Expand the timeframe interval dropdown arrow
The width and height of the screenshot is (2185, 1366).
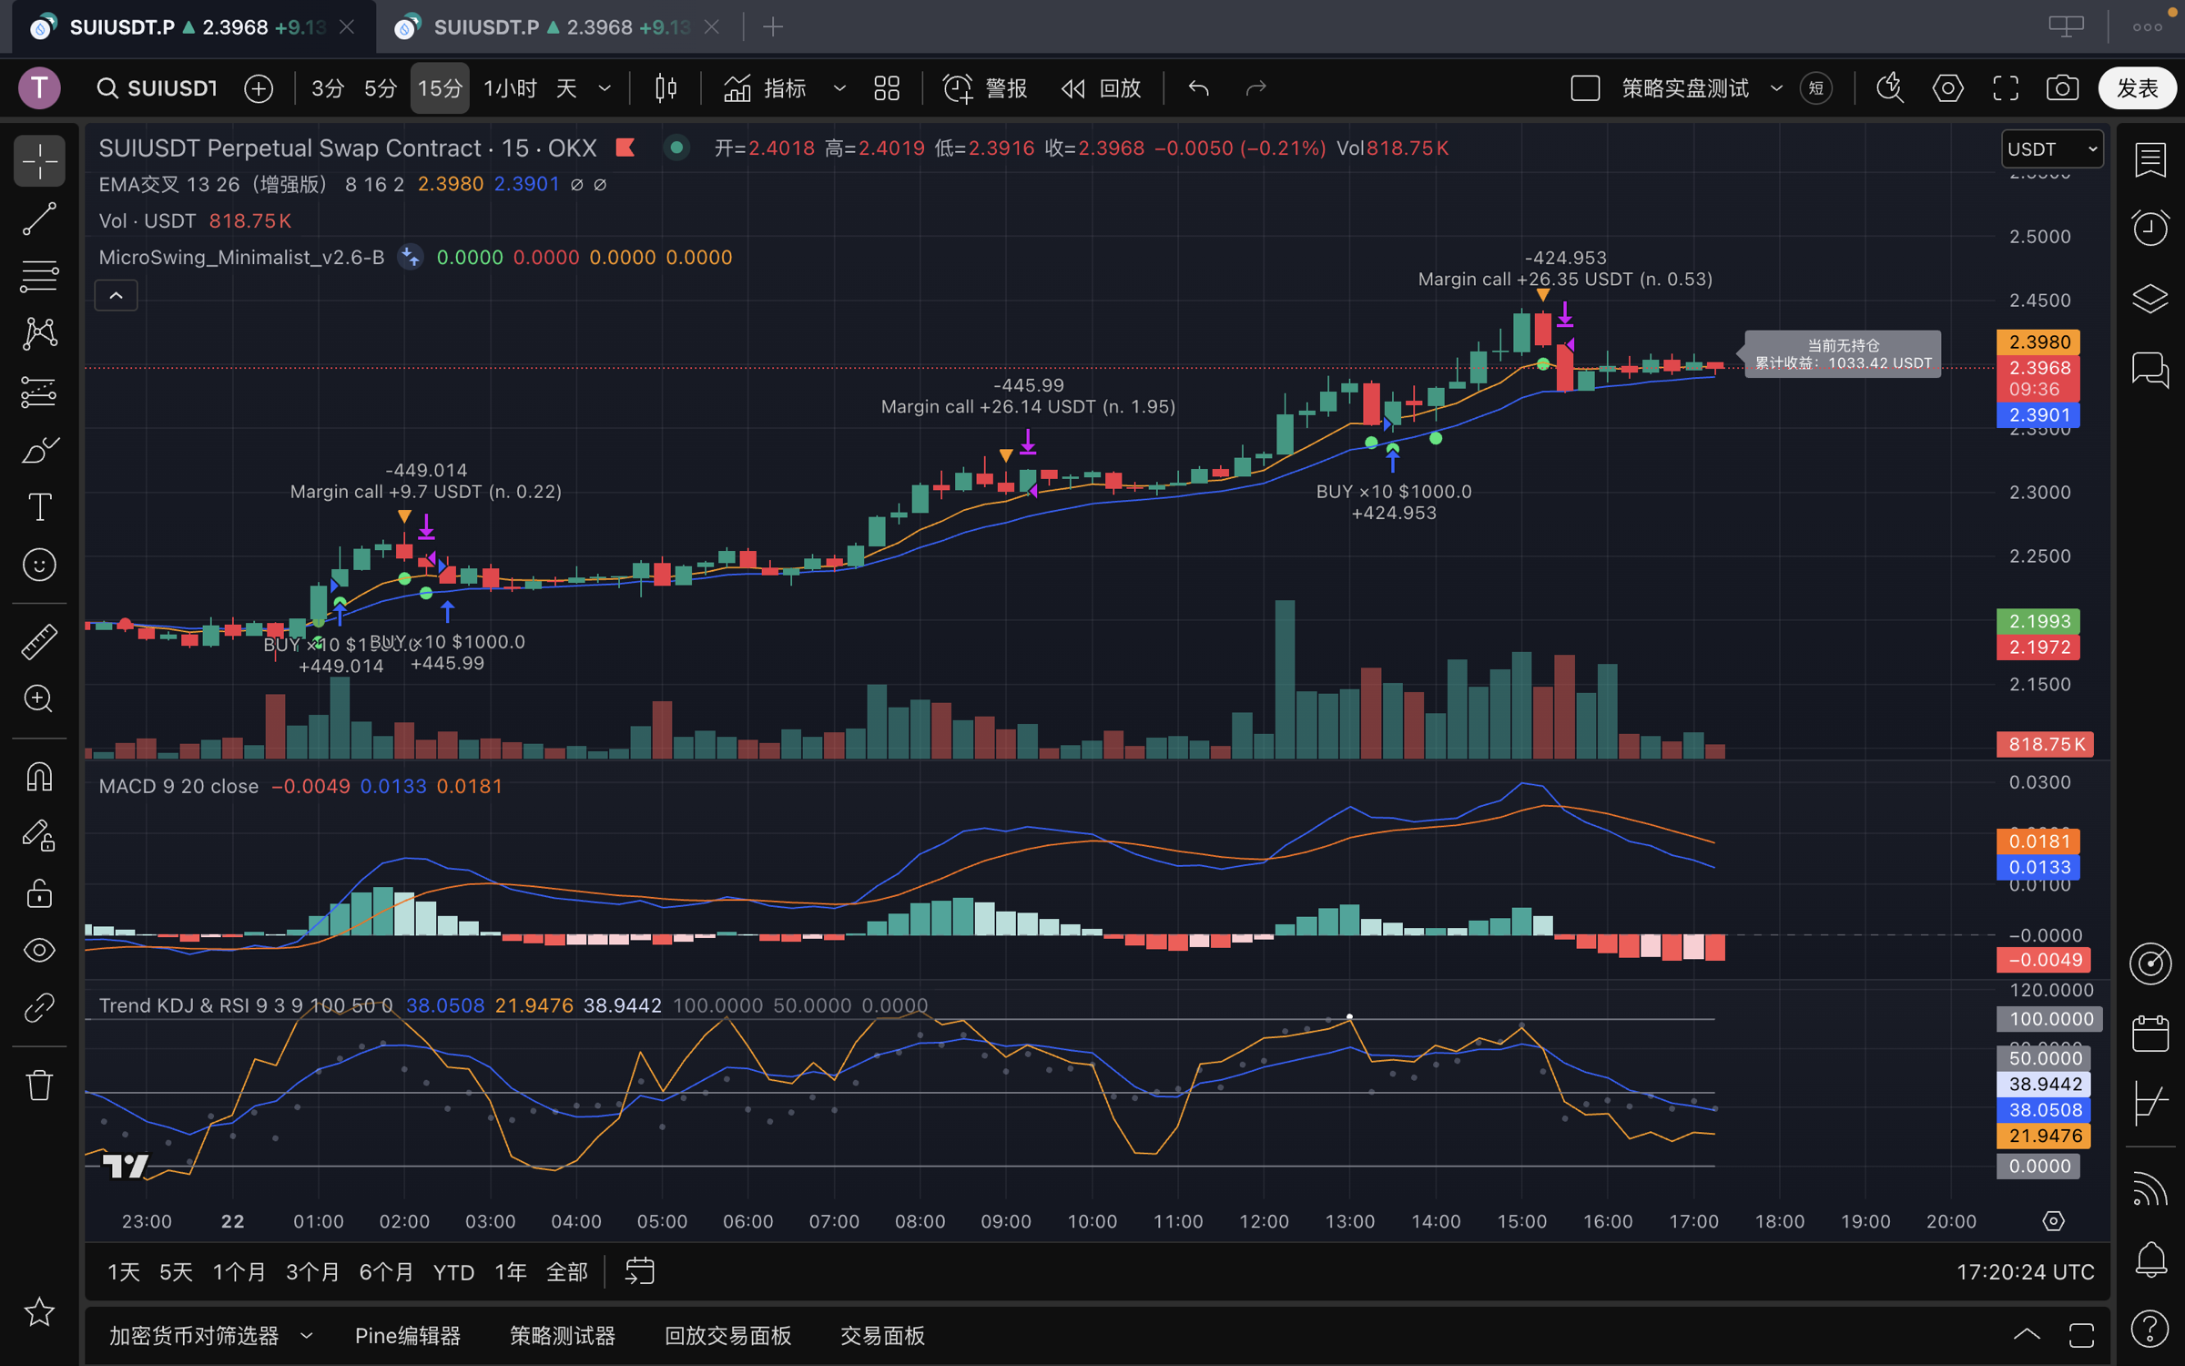(x=605, y=88)
